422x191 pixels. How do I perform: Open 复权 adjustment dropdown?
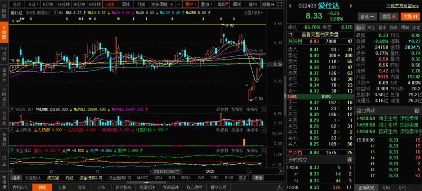(x=191, y=4)
